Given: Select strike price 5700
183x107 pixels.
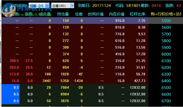Looking at the screenshot, I should 166,34.
